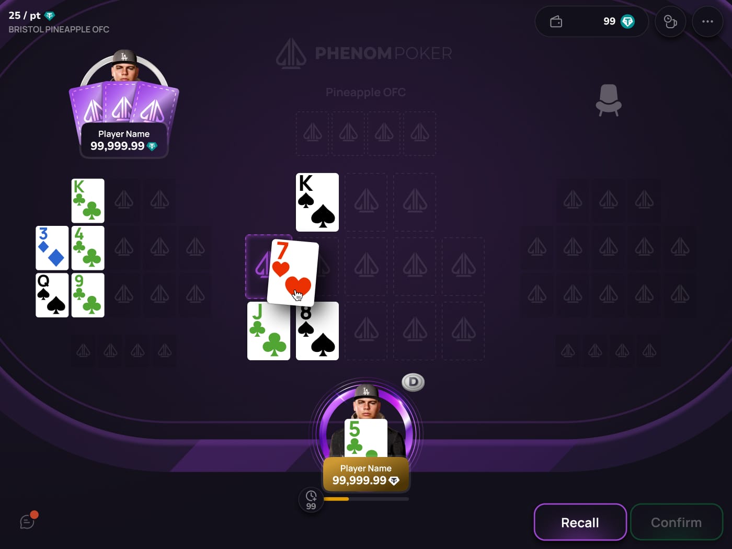This screenshot has height=549, width=732.
Task: Open the wallet icon in top bar
Action: click(x=556, y=21)
